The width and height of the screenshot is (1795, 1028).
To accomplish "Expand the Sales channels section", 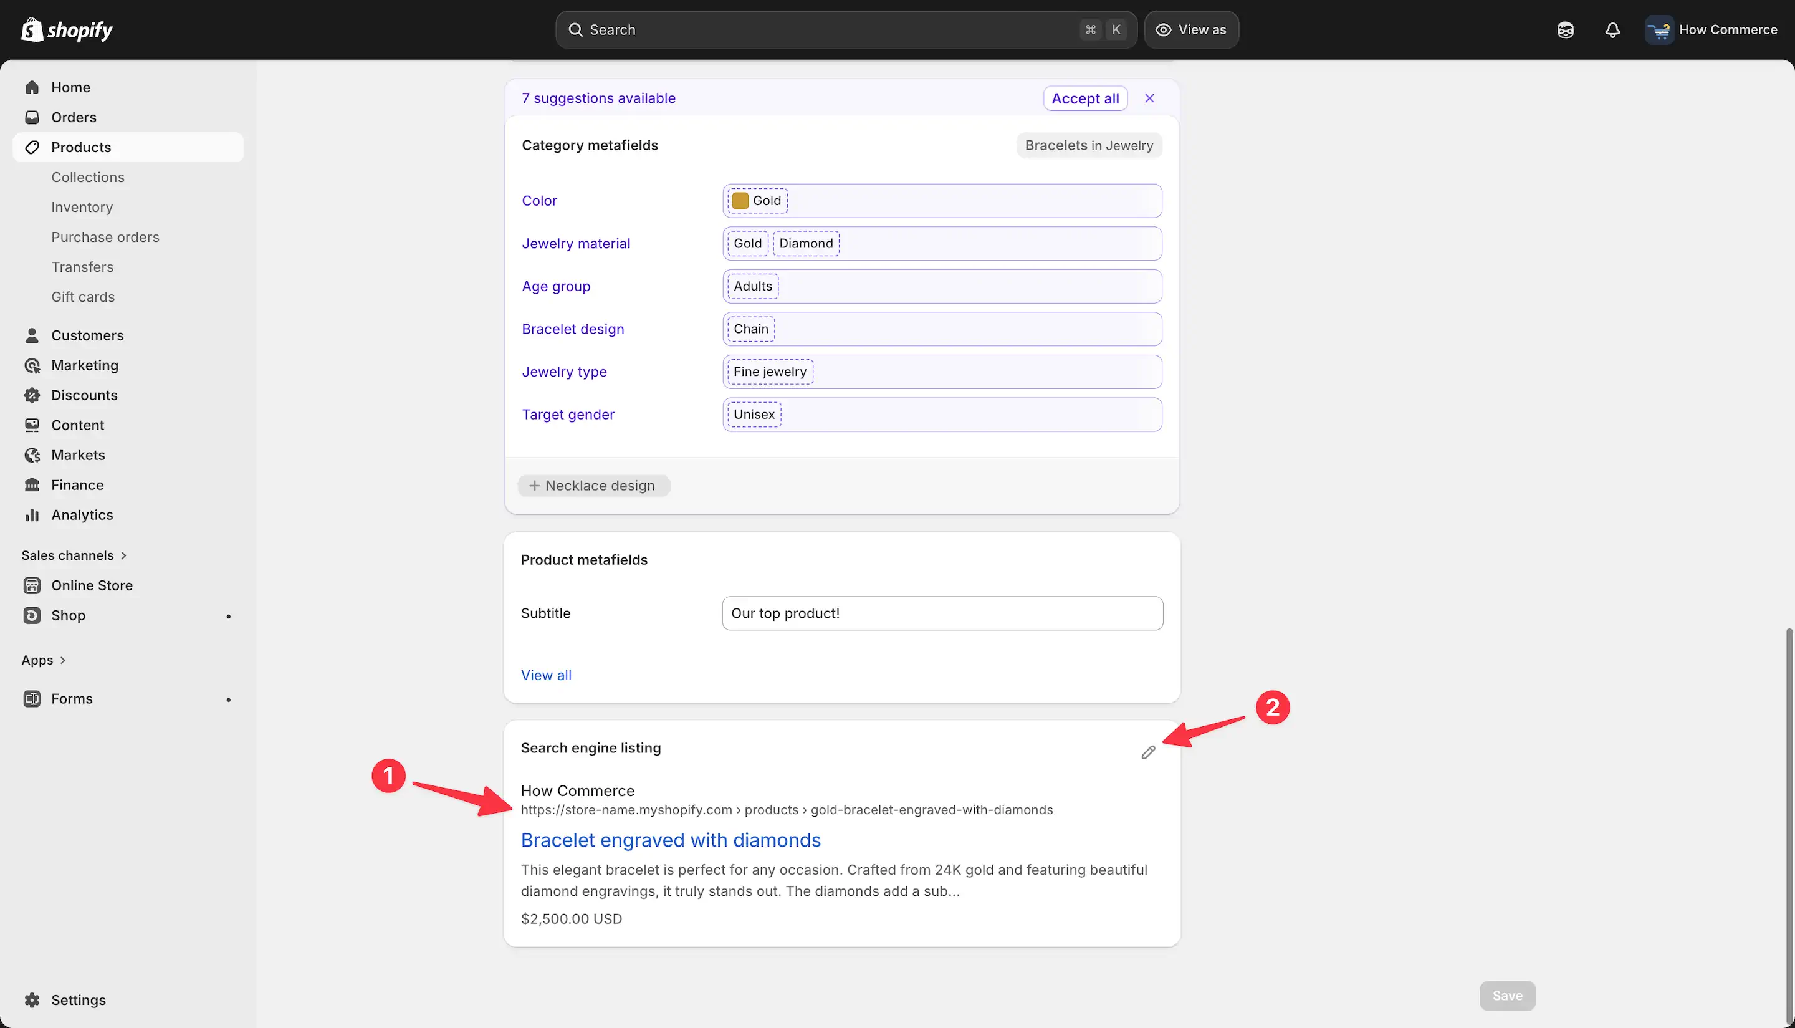I will 74,555.
